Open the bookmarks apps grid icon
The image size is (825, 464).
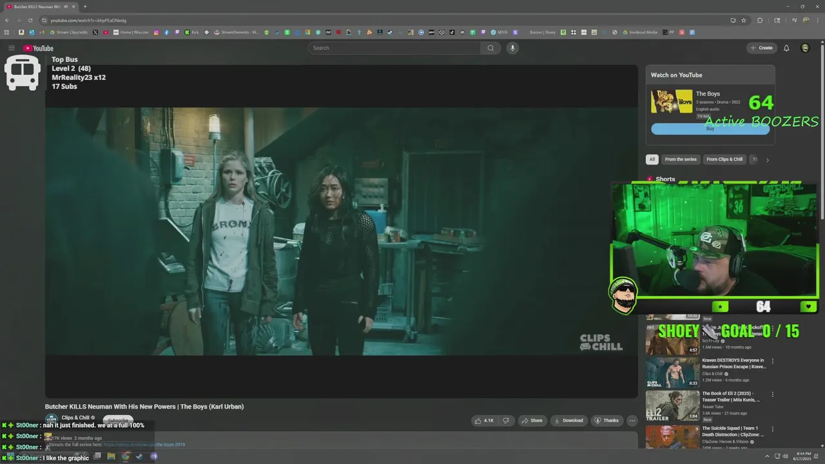(x=7, y=32)
